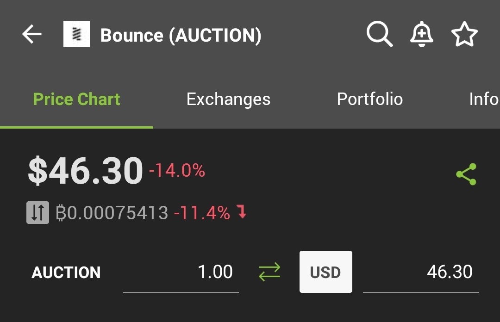
Task: Swap AUCTION and USD conversion direction
Action: click(x=269, y=272)
